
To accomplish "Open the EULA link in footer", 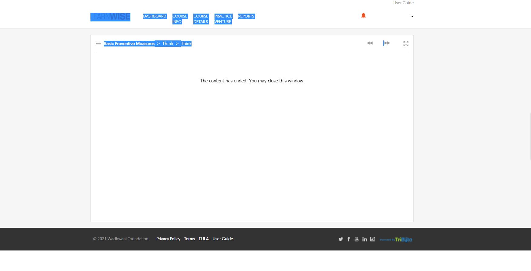I will click(204, 239).
